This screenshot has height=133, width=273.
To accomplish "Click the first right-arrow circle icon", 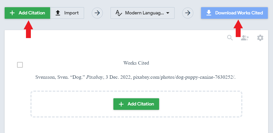I will tap(97, 13).
